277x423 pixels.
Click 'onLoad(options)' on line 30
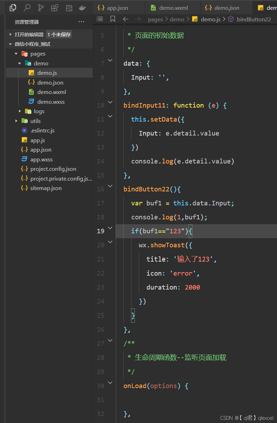click(152, 386)
